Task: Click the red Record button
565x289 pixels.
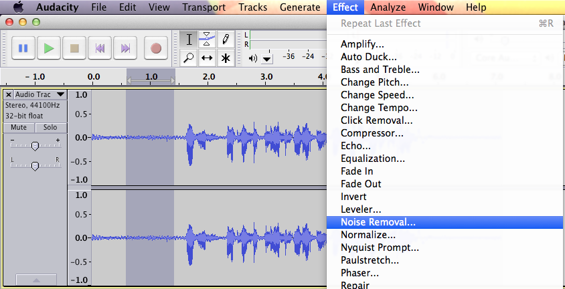Action: click(x=156, y=48)
